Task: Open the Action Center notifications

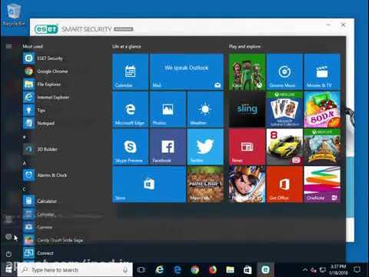Action: pos(357,270)
